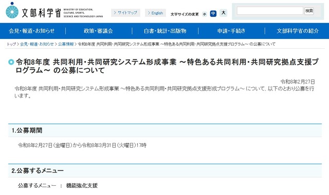Open the 文部科学省の紹介 menu

pyautogui.click(x=298, y=31)
